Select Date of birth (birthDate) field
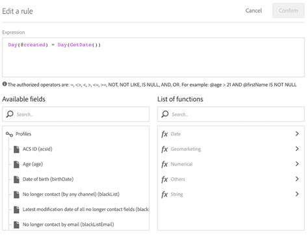 (x=48, y=179)
